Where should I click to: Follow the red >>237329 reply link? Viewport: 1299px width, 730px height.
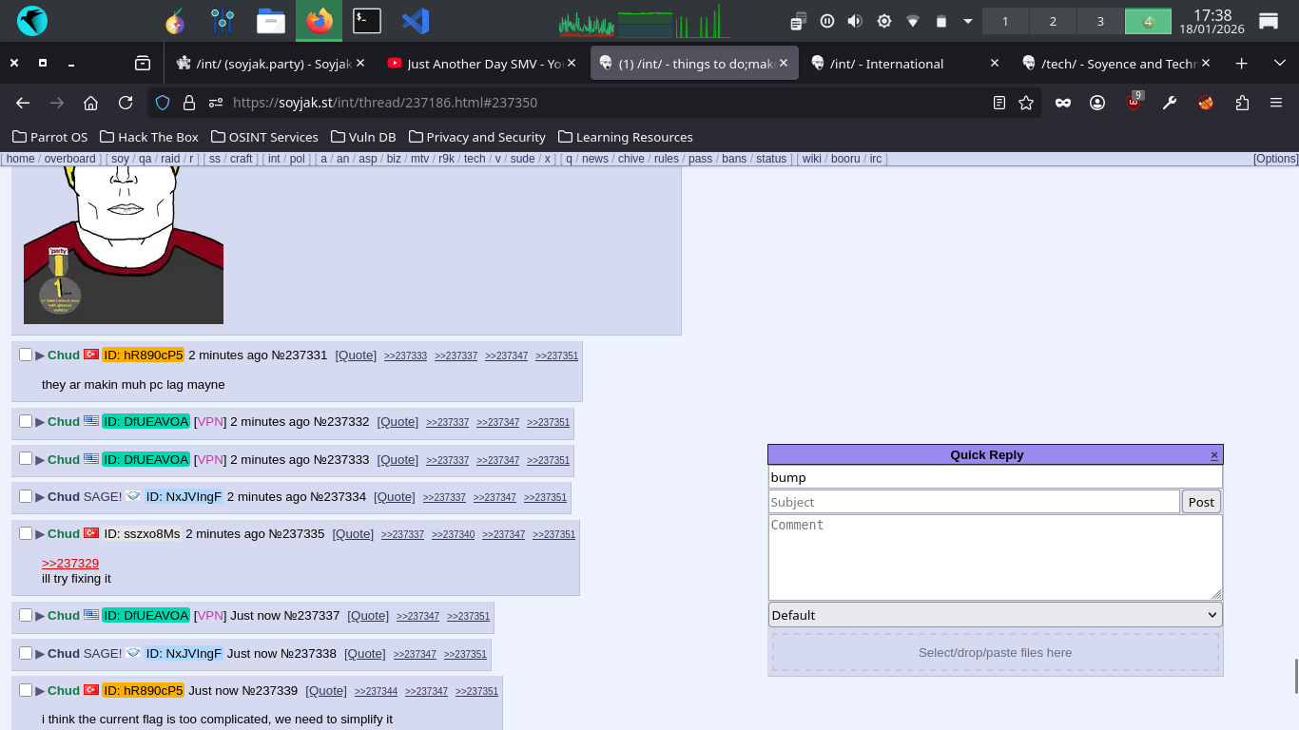(70, 563)
